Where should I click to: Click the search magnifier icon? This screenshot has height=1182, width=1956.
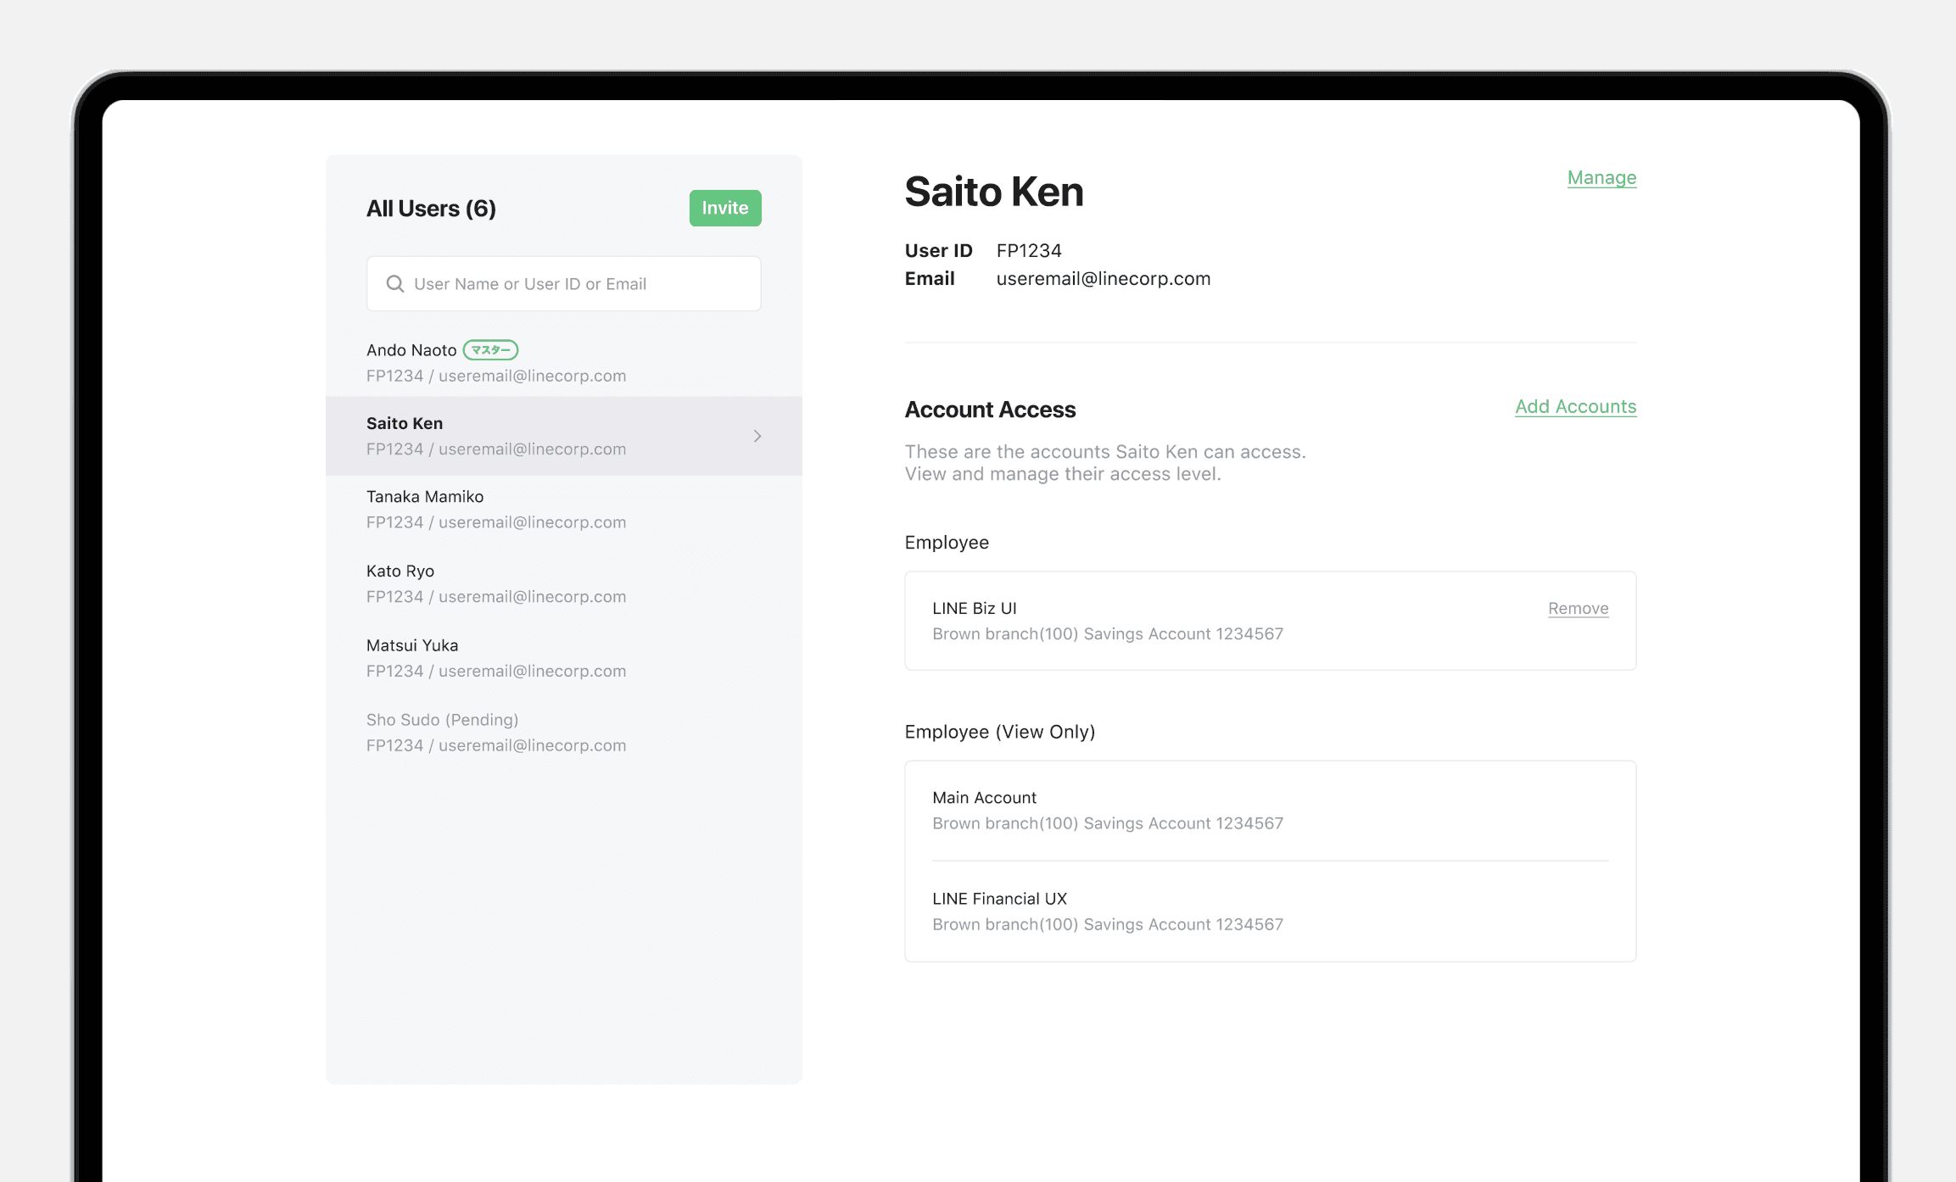point(394,284)
